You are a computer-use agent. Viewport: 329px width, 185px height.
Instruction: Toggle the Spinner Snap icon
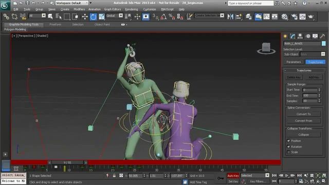click(180, 16)
